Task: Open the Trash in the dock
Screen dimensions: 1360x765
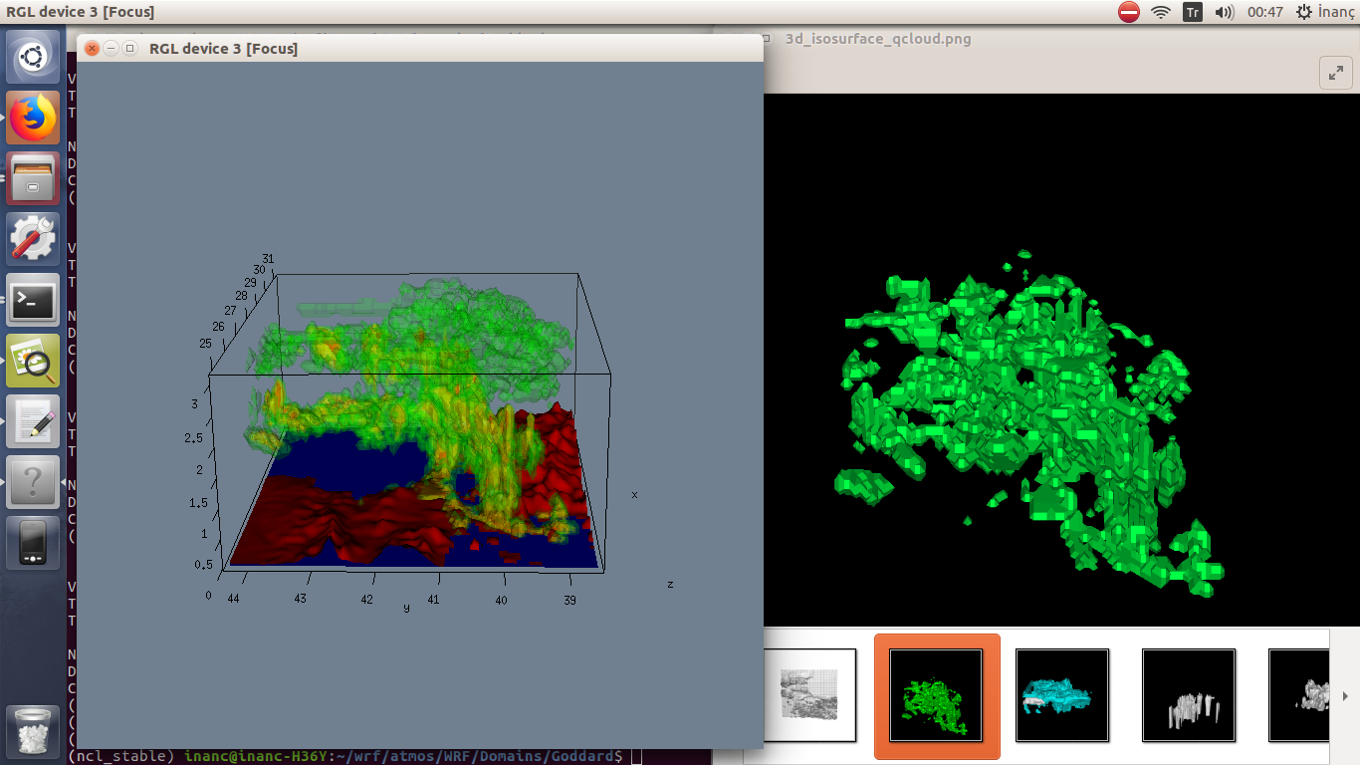Action: click(34, 732)
